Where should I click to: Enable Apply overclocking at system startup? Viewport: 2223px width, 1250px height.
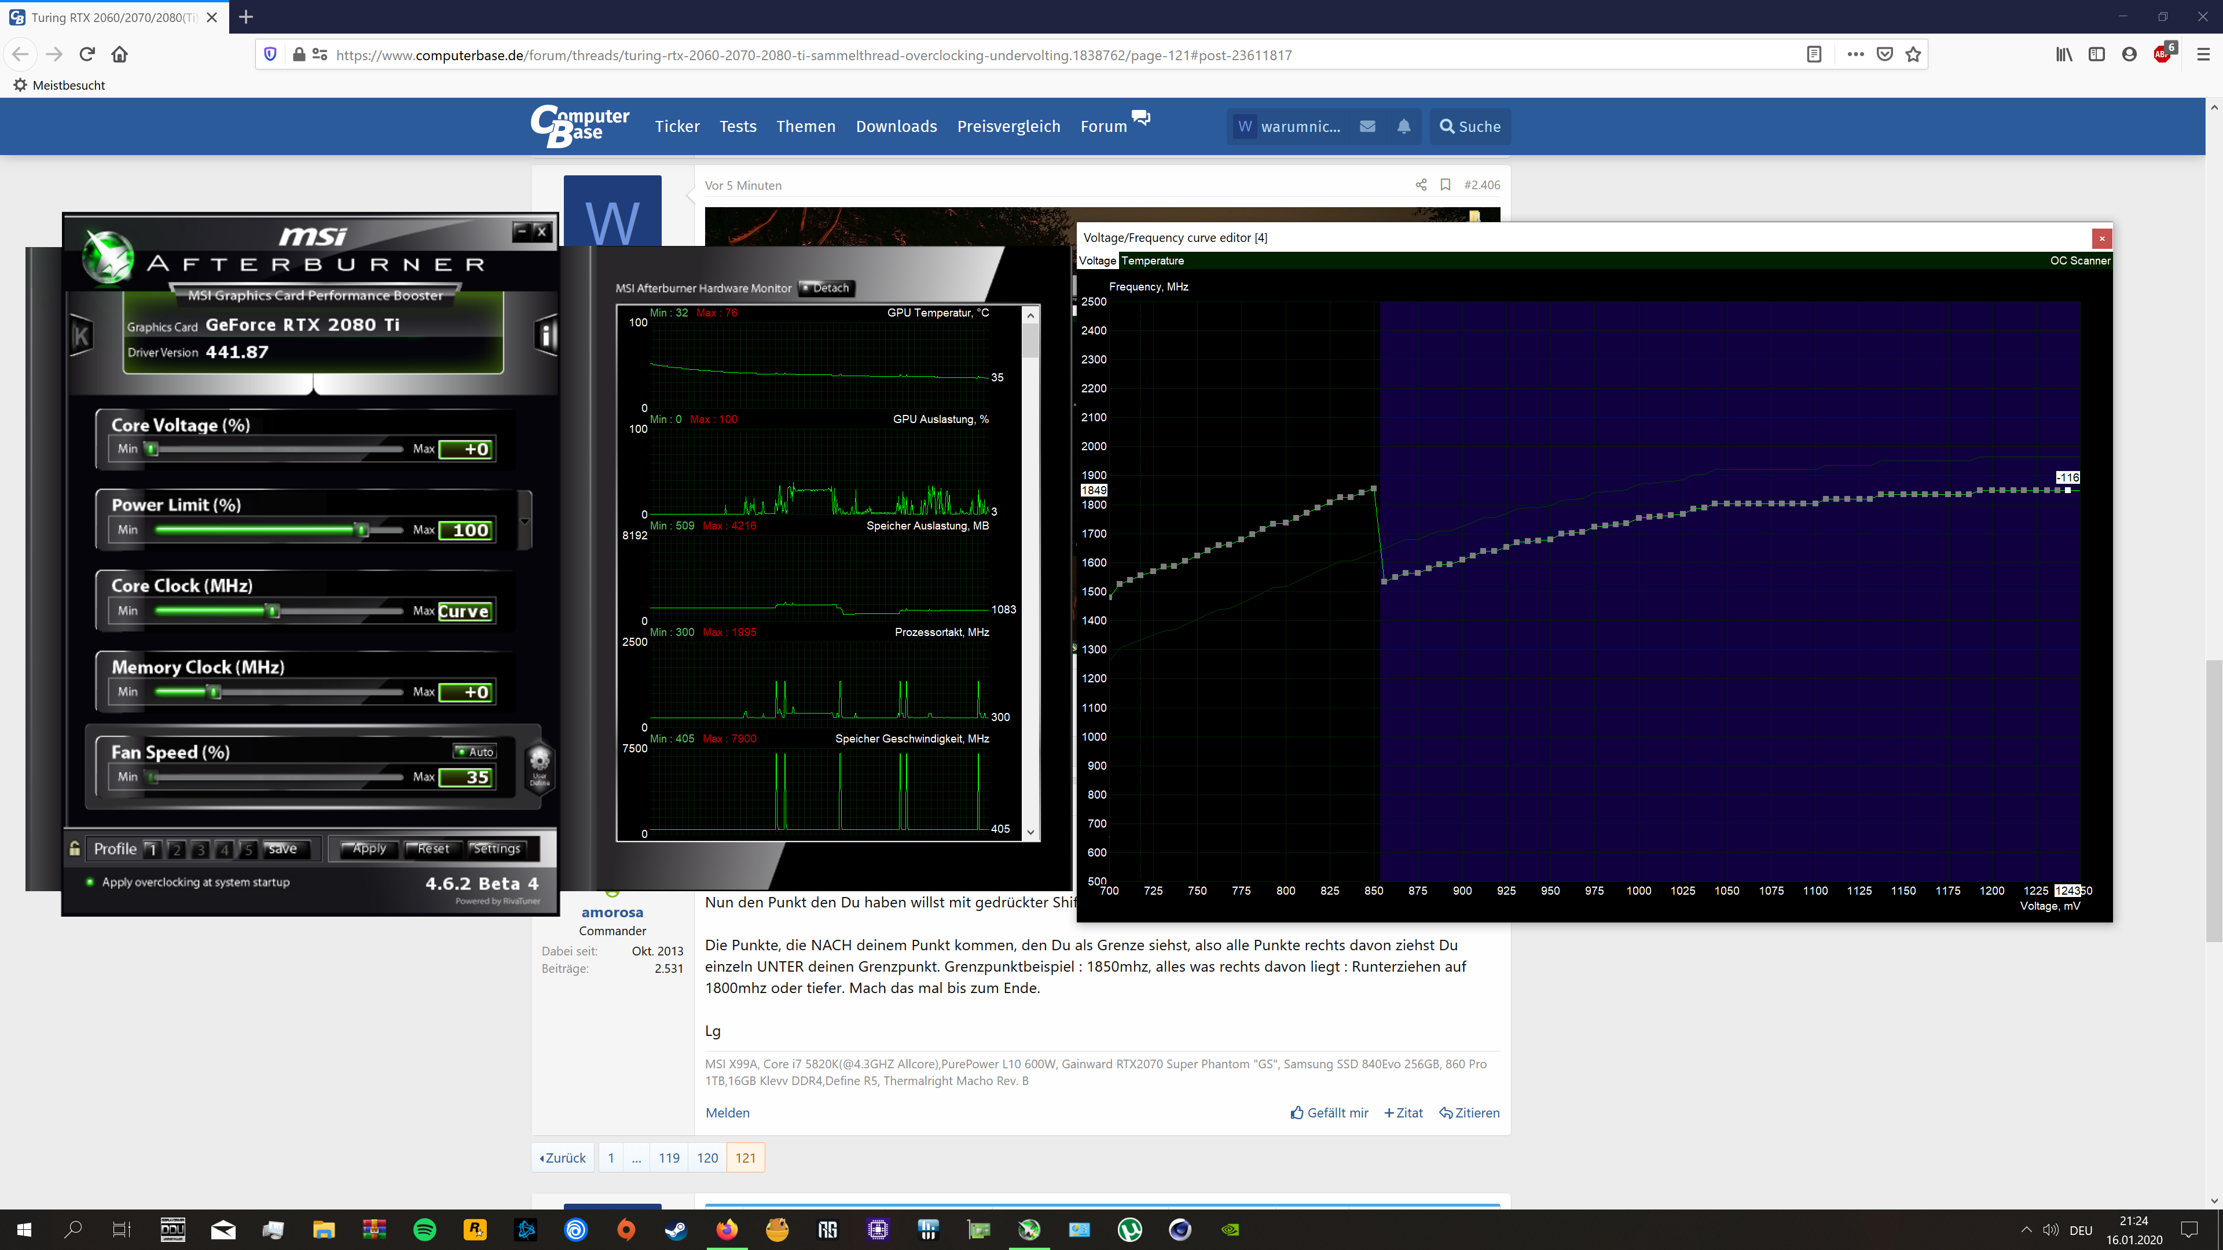coord(90,881)
